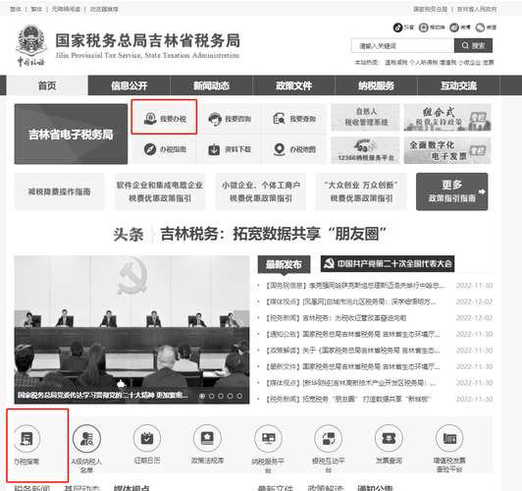Open the 组合式税费支持政策 banner
This screenshot has height=491, width=522.
[447, 117]
